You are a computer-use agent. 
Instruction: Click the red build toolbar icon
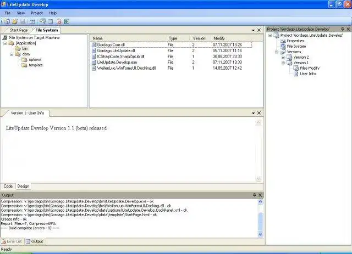pyautogui.click(x=59, y=21)
